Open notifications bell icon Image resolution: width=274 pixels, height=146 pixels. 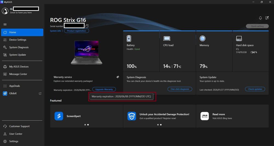(260, 18)
